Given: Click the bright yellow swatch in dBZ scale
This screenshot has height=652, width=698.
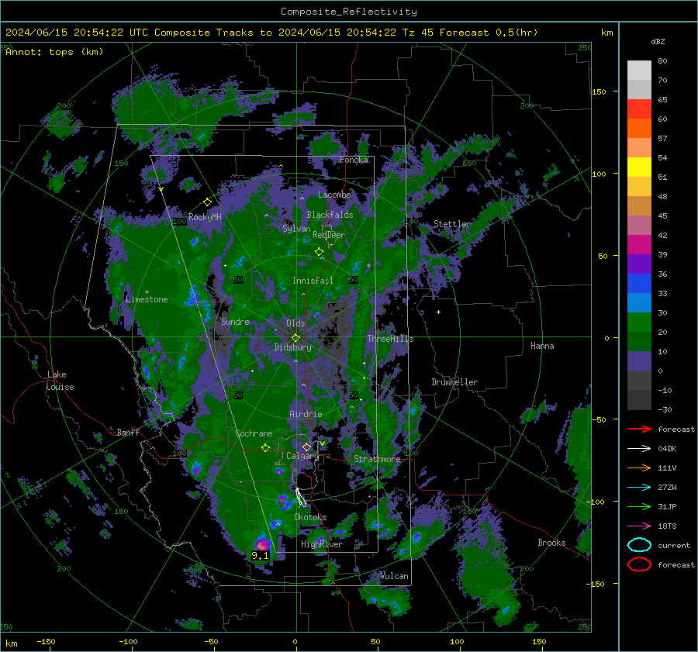Looking at the screenshot, I should 639,167.
